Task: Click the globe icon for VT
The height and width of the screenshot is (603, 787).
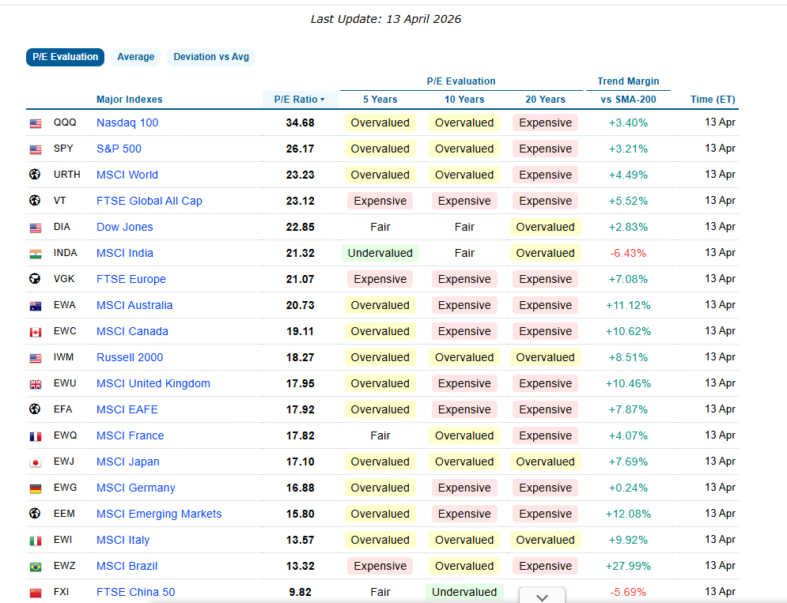Action: 35,200
